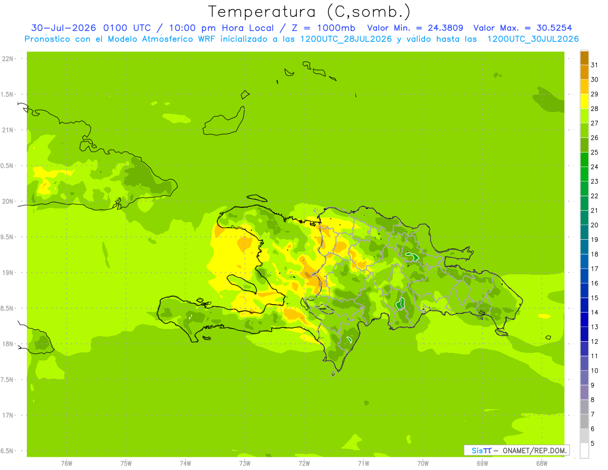The height and width of the screenshot is (470, 608).
Task: Click the colorbar value 5
Action: click(x=593, y=444)
